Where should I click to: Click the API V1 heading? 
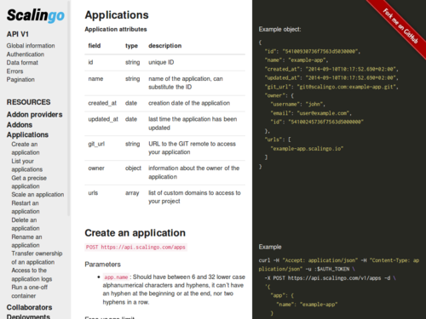click(18, 34)
